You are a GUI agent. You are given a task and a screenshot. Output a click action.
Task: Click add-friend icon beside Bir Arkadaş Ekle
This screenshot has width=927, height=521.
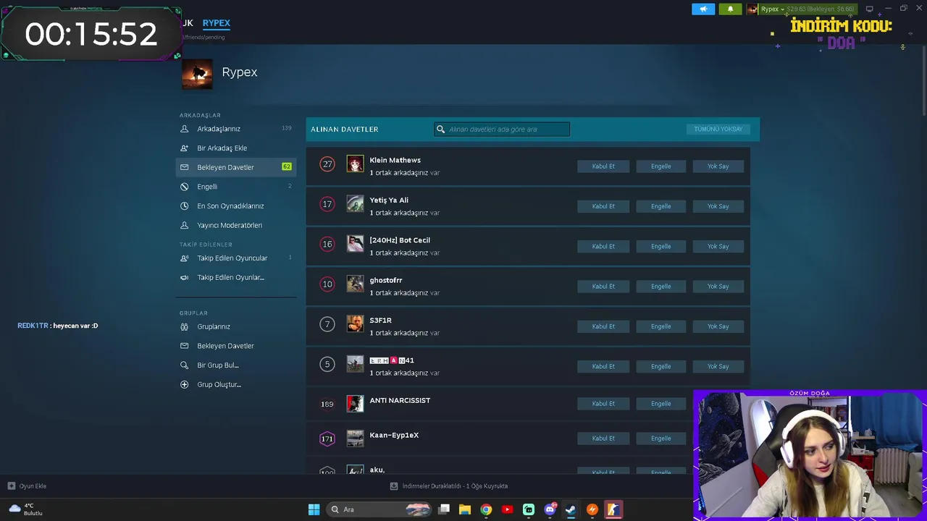pos(184,148)
